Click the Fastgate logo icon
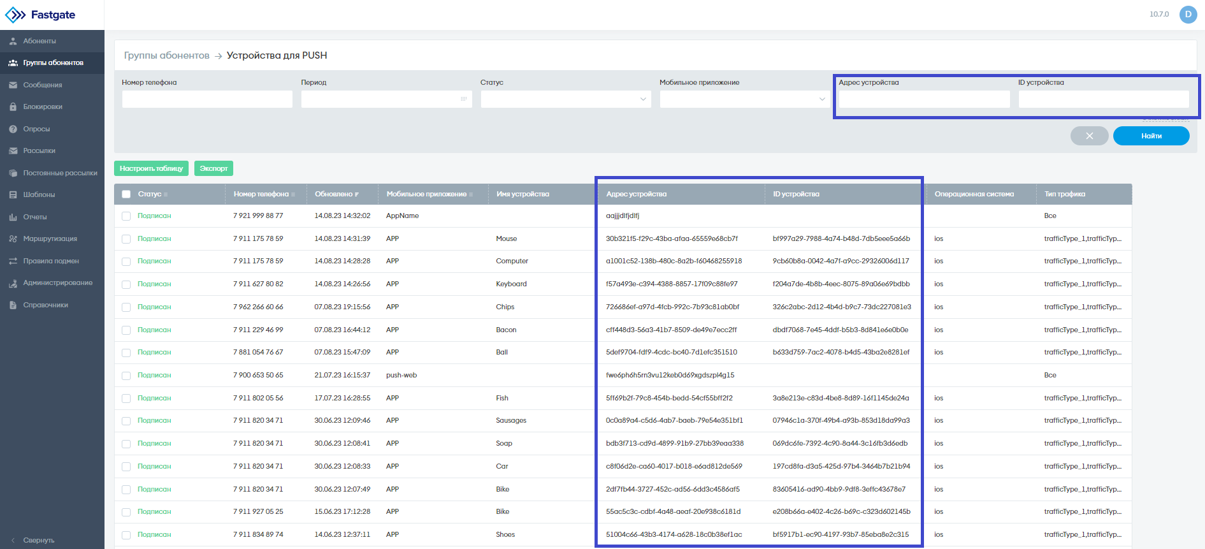 pos(15,15)
